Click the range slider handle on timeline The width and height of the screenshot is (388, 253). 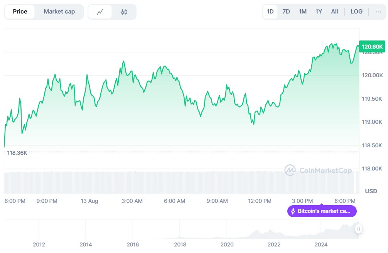(x=358, y=229)
